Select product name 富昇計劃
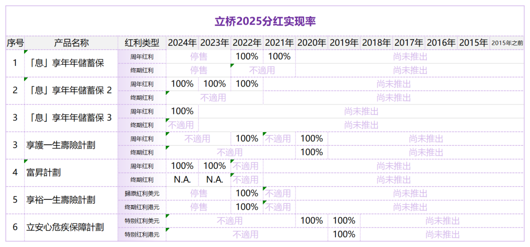530x247 pixels. tap(71, 172)
